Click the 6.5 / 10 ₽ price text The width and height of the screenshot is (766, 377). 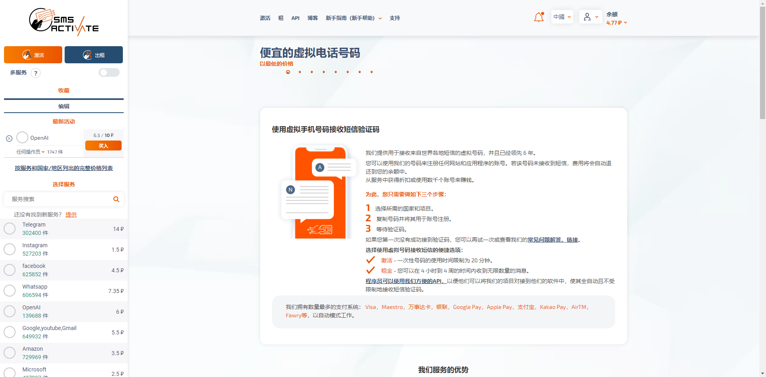point(103,135)
